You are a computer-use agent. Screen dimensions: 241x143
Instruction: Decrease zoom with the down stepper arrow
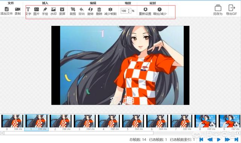pos(129,12)
